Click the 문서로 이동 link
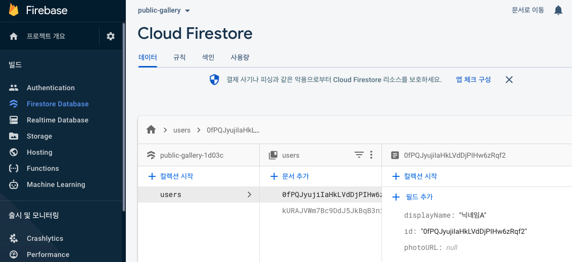Viewport: 572px width, 262px height. [x=528, y=10]
